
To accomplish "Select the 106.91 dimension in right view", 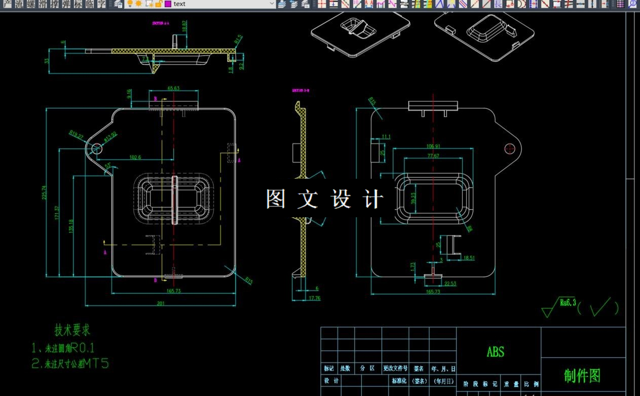I will [x=433, y=146].
